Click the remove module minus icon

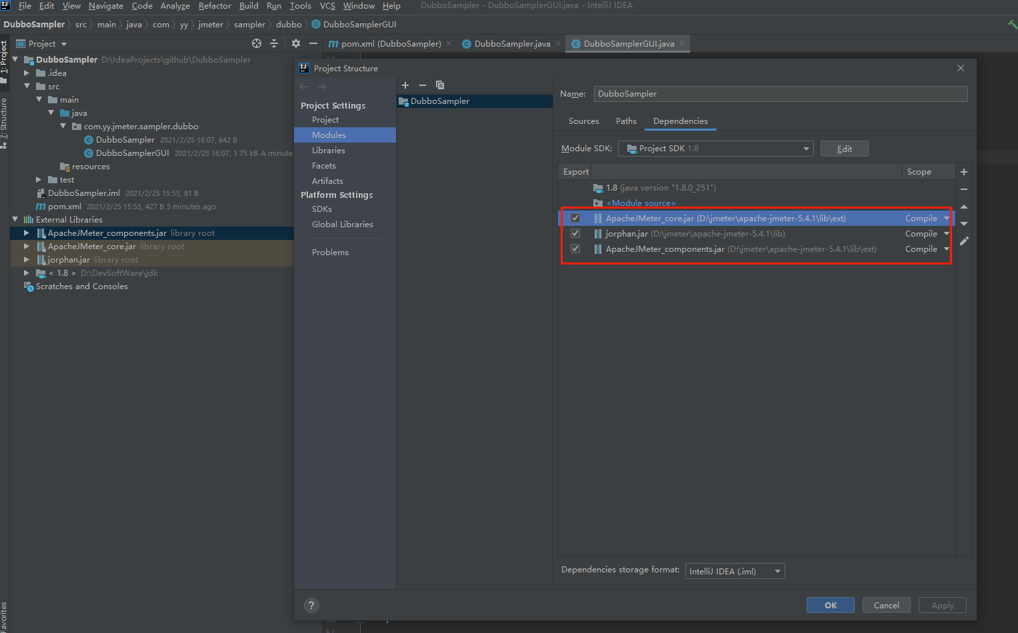(422, 85)
